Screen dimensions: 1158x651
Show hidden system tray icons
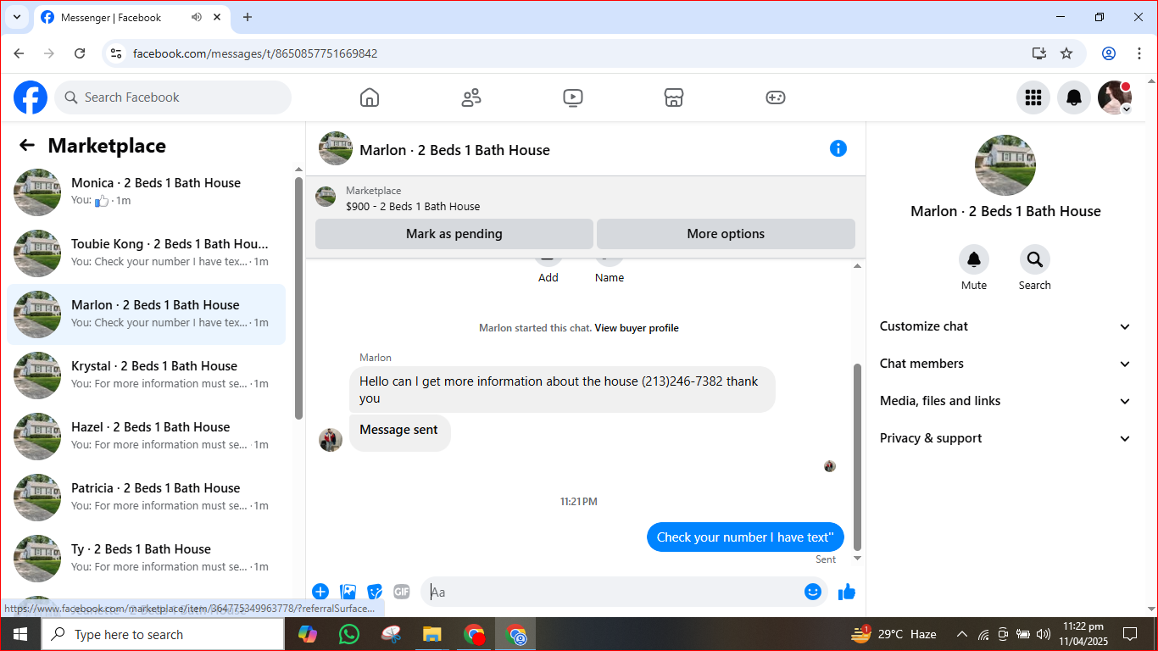click(x=961, y=634)
